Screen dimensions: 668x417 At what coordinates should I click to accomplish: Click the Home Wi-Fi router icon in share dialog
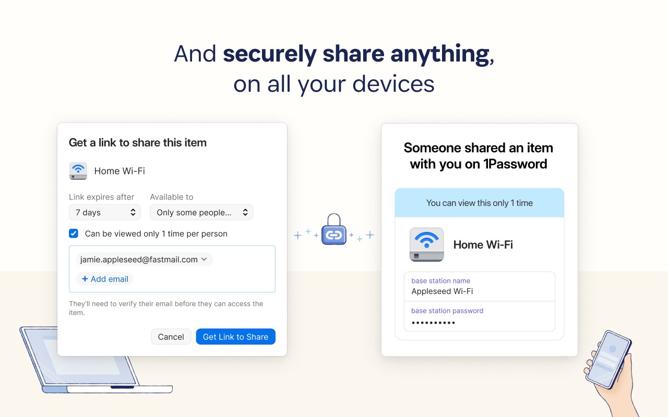78,171
